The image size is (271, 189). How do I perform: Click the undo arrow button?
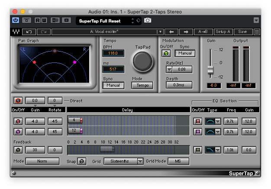click(x=29, y=32)
